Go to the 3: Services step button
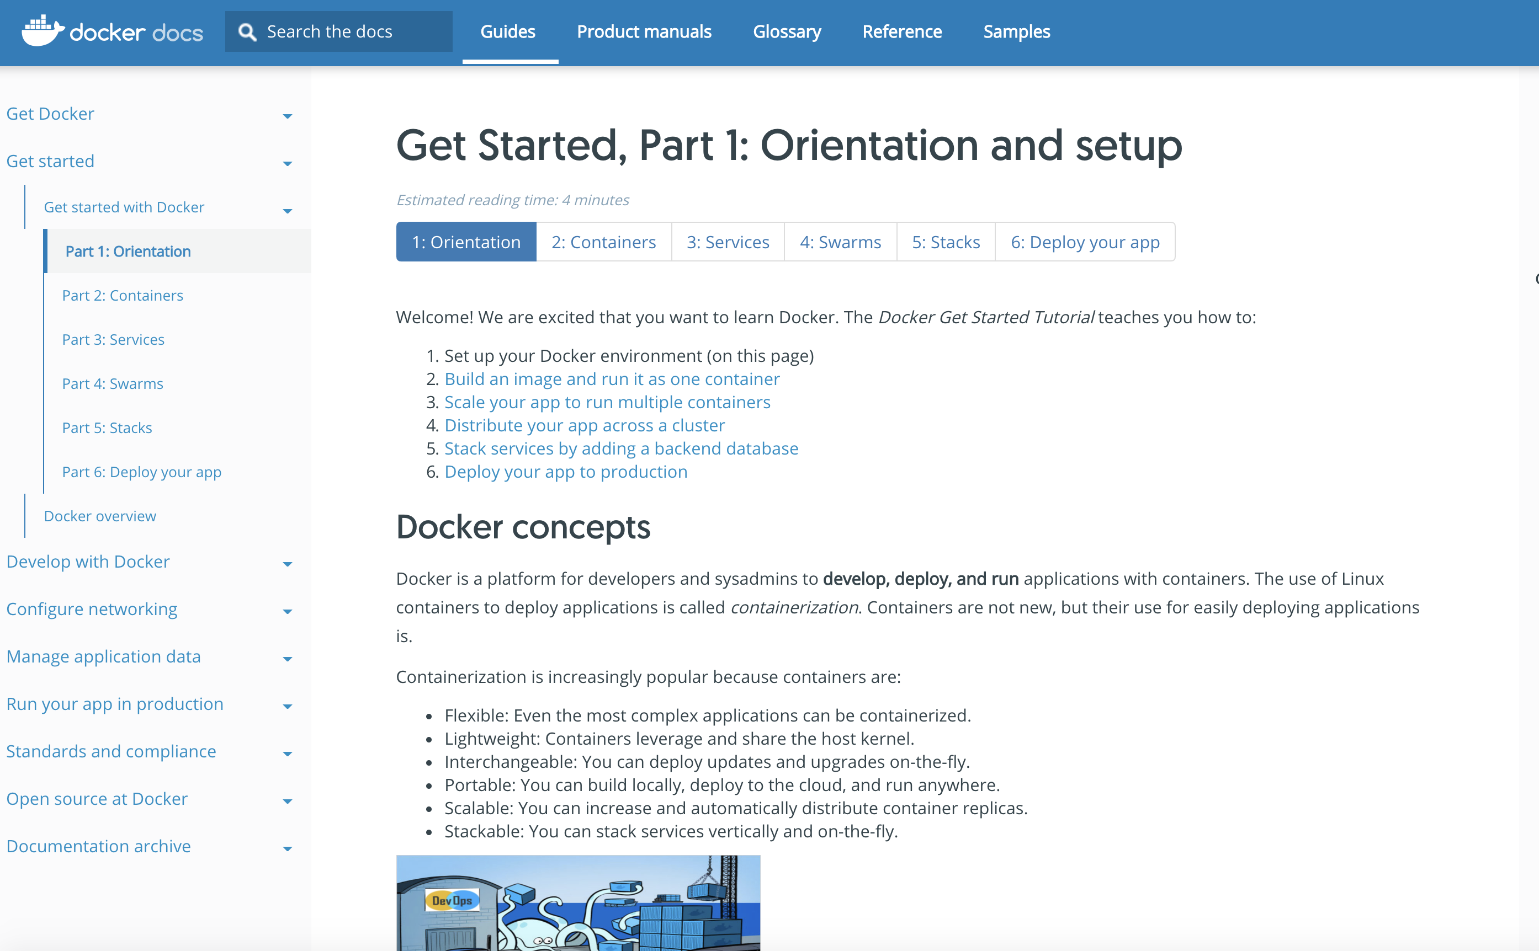 point(728,242)
